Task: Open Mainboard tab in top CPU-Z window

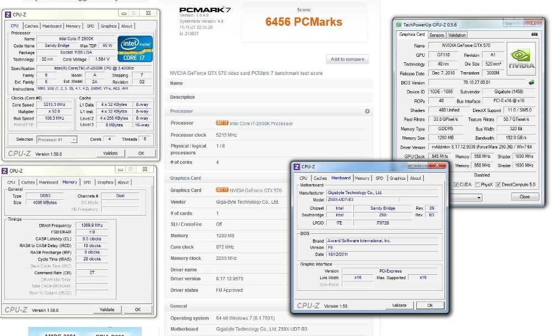Action: (x=52, y=26)
